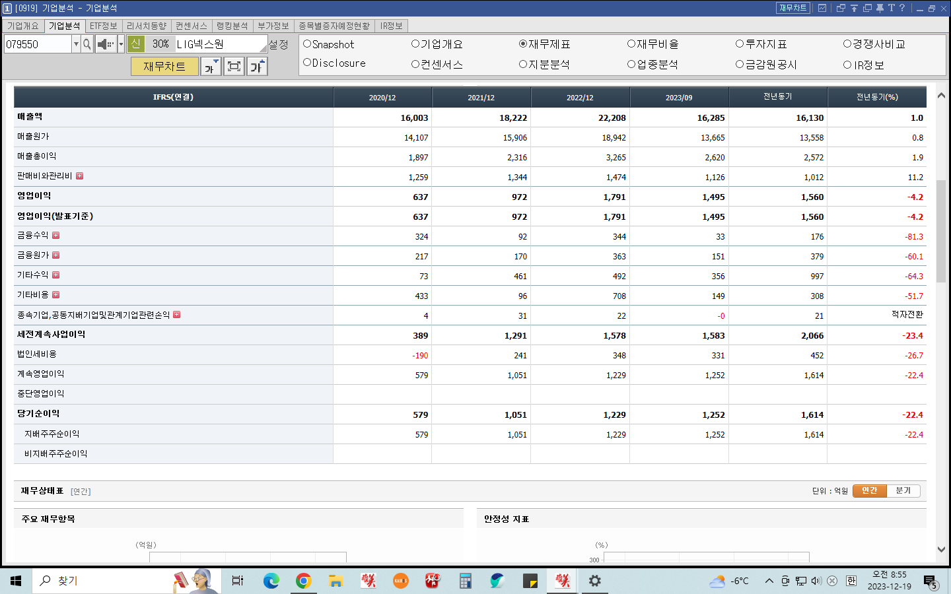The image size is (951, 594).
Task: Click the window number 1 icon
Action: tap(7, 8)
